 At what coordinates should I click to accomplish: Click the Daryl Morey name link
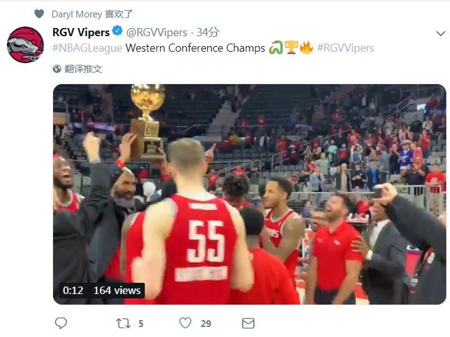click(x=77, y=14)
